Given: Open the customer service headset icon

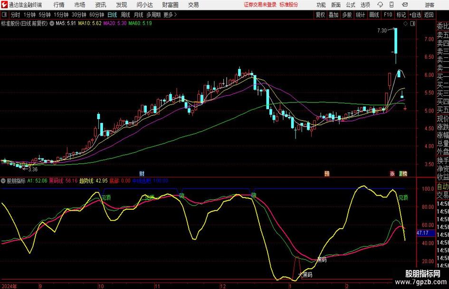Looking at the screenshot, I should click(x=380, y=5).
